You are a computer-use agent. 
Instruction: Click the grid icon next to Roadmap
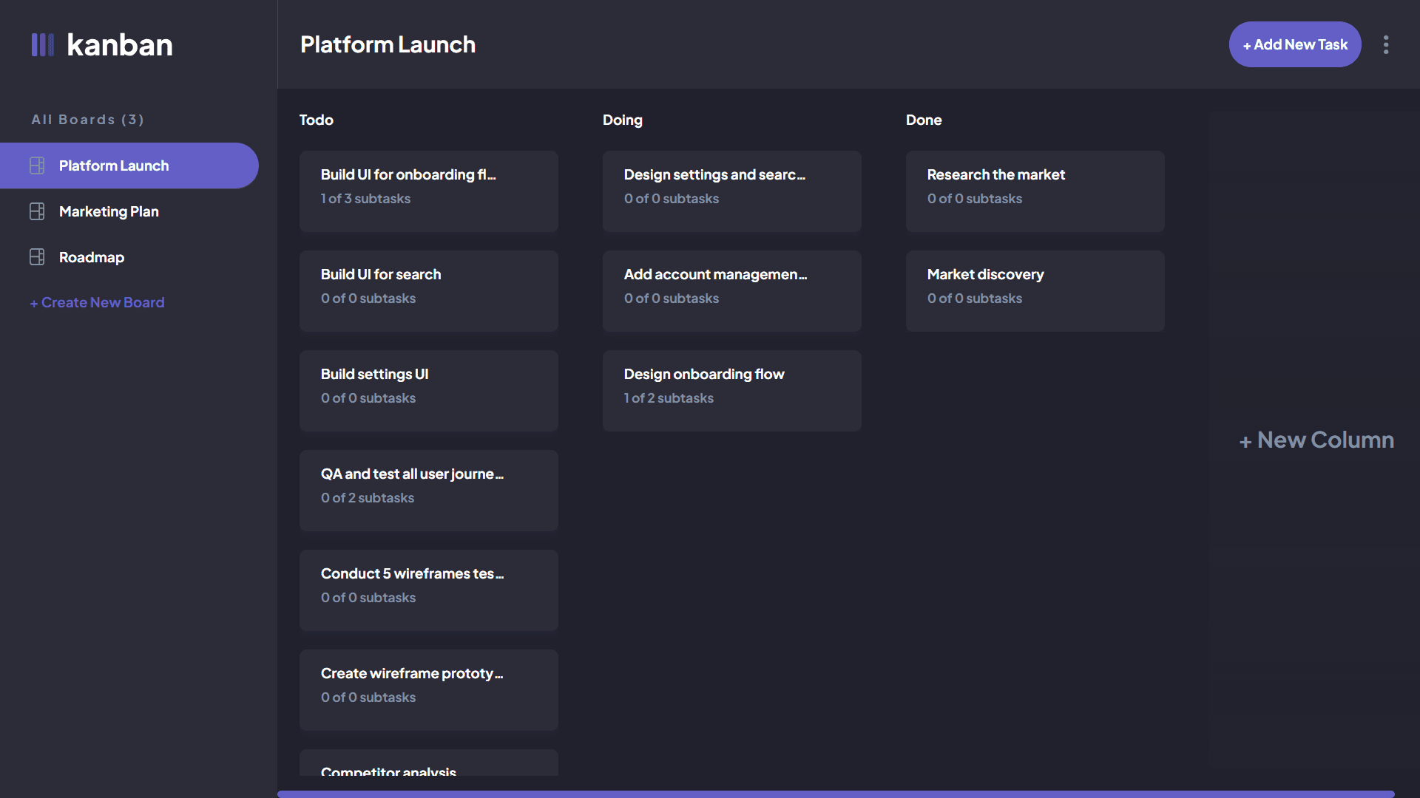point(37,256)
